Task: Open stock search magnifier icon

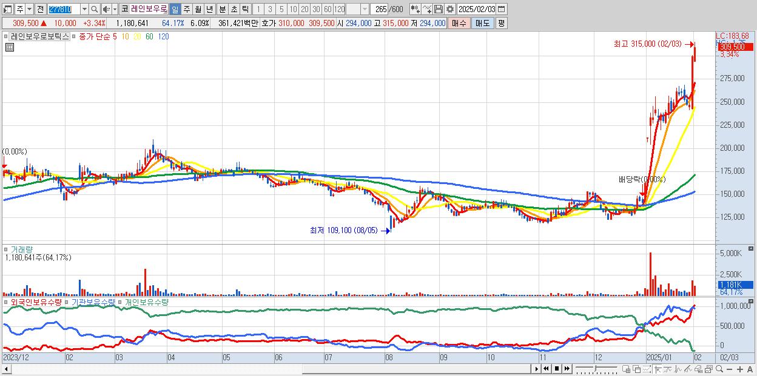Action: click(94, 9)
